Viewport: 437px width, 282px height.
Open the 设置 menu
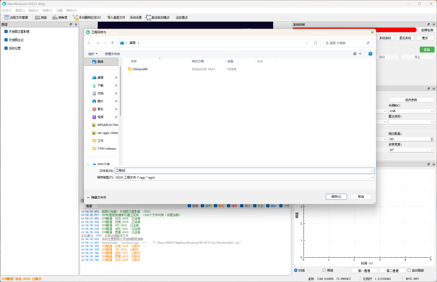pyautogui.click(x=59, y=11)
